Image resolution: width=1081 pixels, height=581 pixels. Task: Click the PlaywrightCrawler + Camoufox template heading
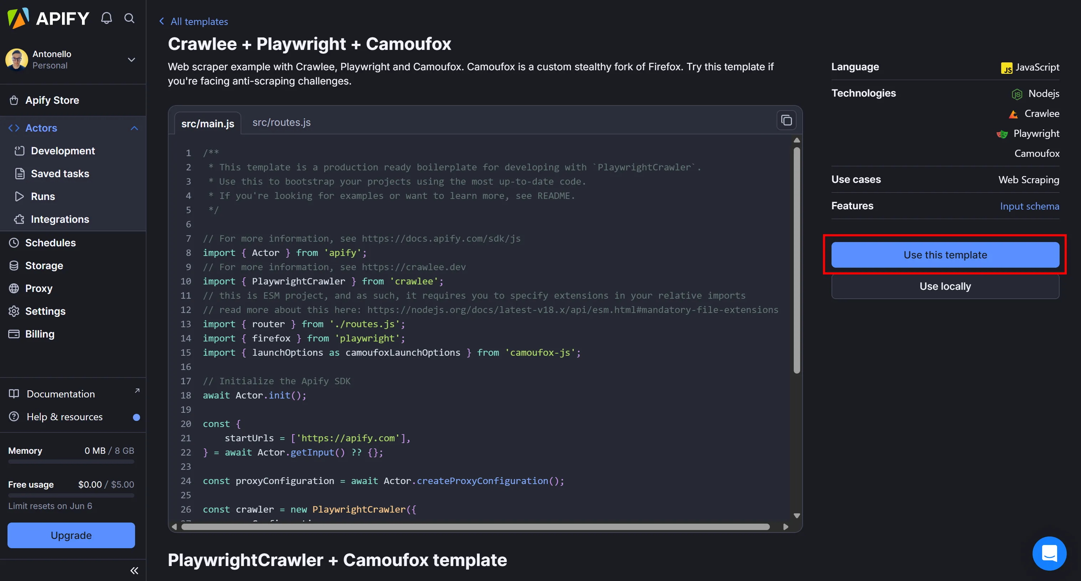point(338,560)
